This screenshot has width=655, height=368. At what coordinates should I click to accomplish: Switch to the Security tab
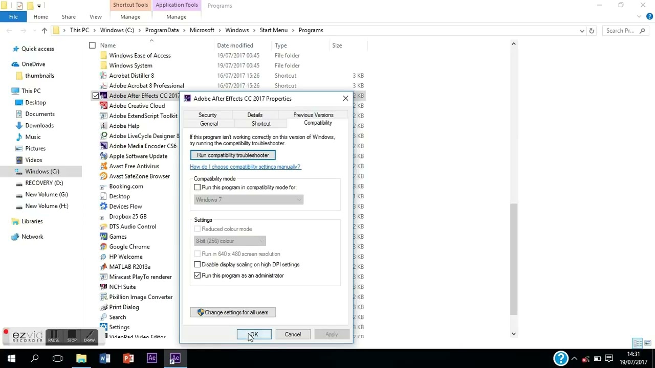[207, 115]
